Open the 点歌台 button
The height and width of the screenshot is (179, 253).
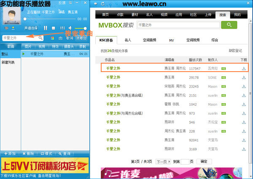point(81,38)
